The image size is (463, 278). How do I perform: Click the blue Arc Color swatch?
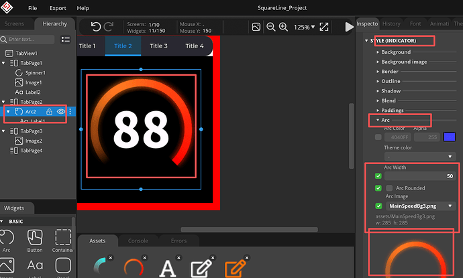pyautogui.click(x=449, y=137)
